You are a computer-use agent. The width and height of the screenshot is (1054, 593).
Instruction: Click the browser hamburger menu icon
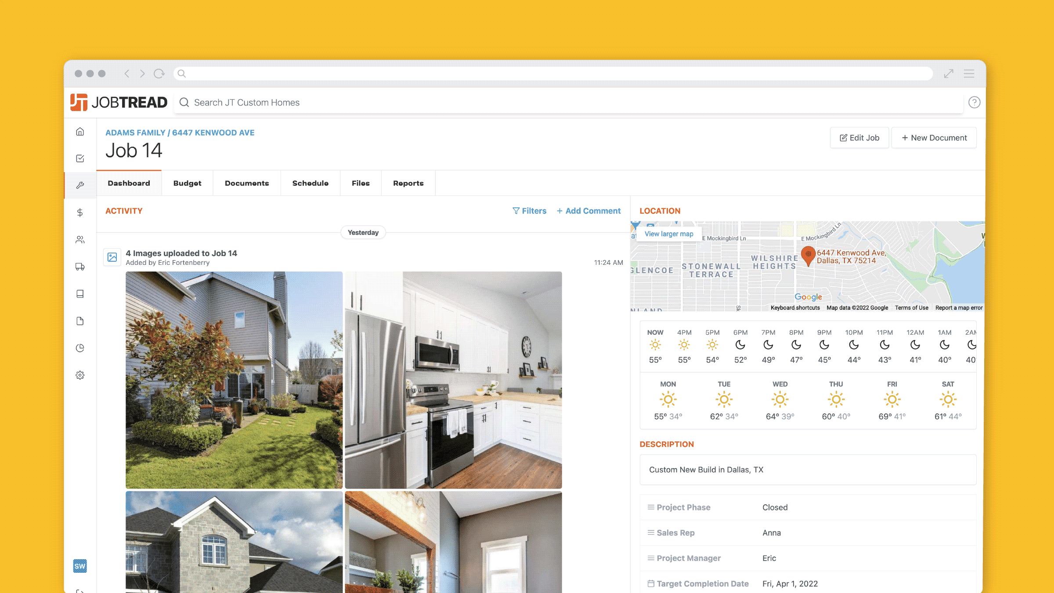click(969, 74)
